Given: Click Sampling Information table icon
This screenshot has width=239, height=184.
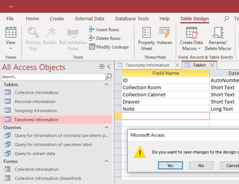Looking at the screenshot, I should [8, 110].
